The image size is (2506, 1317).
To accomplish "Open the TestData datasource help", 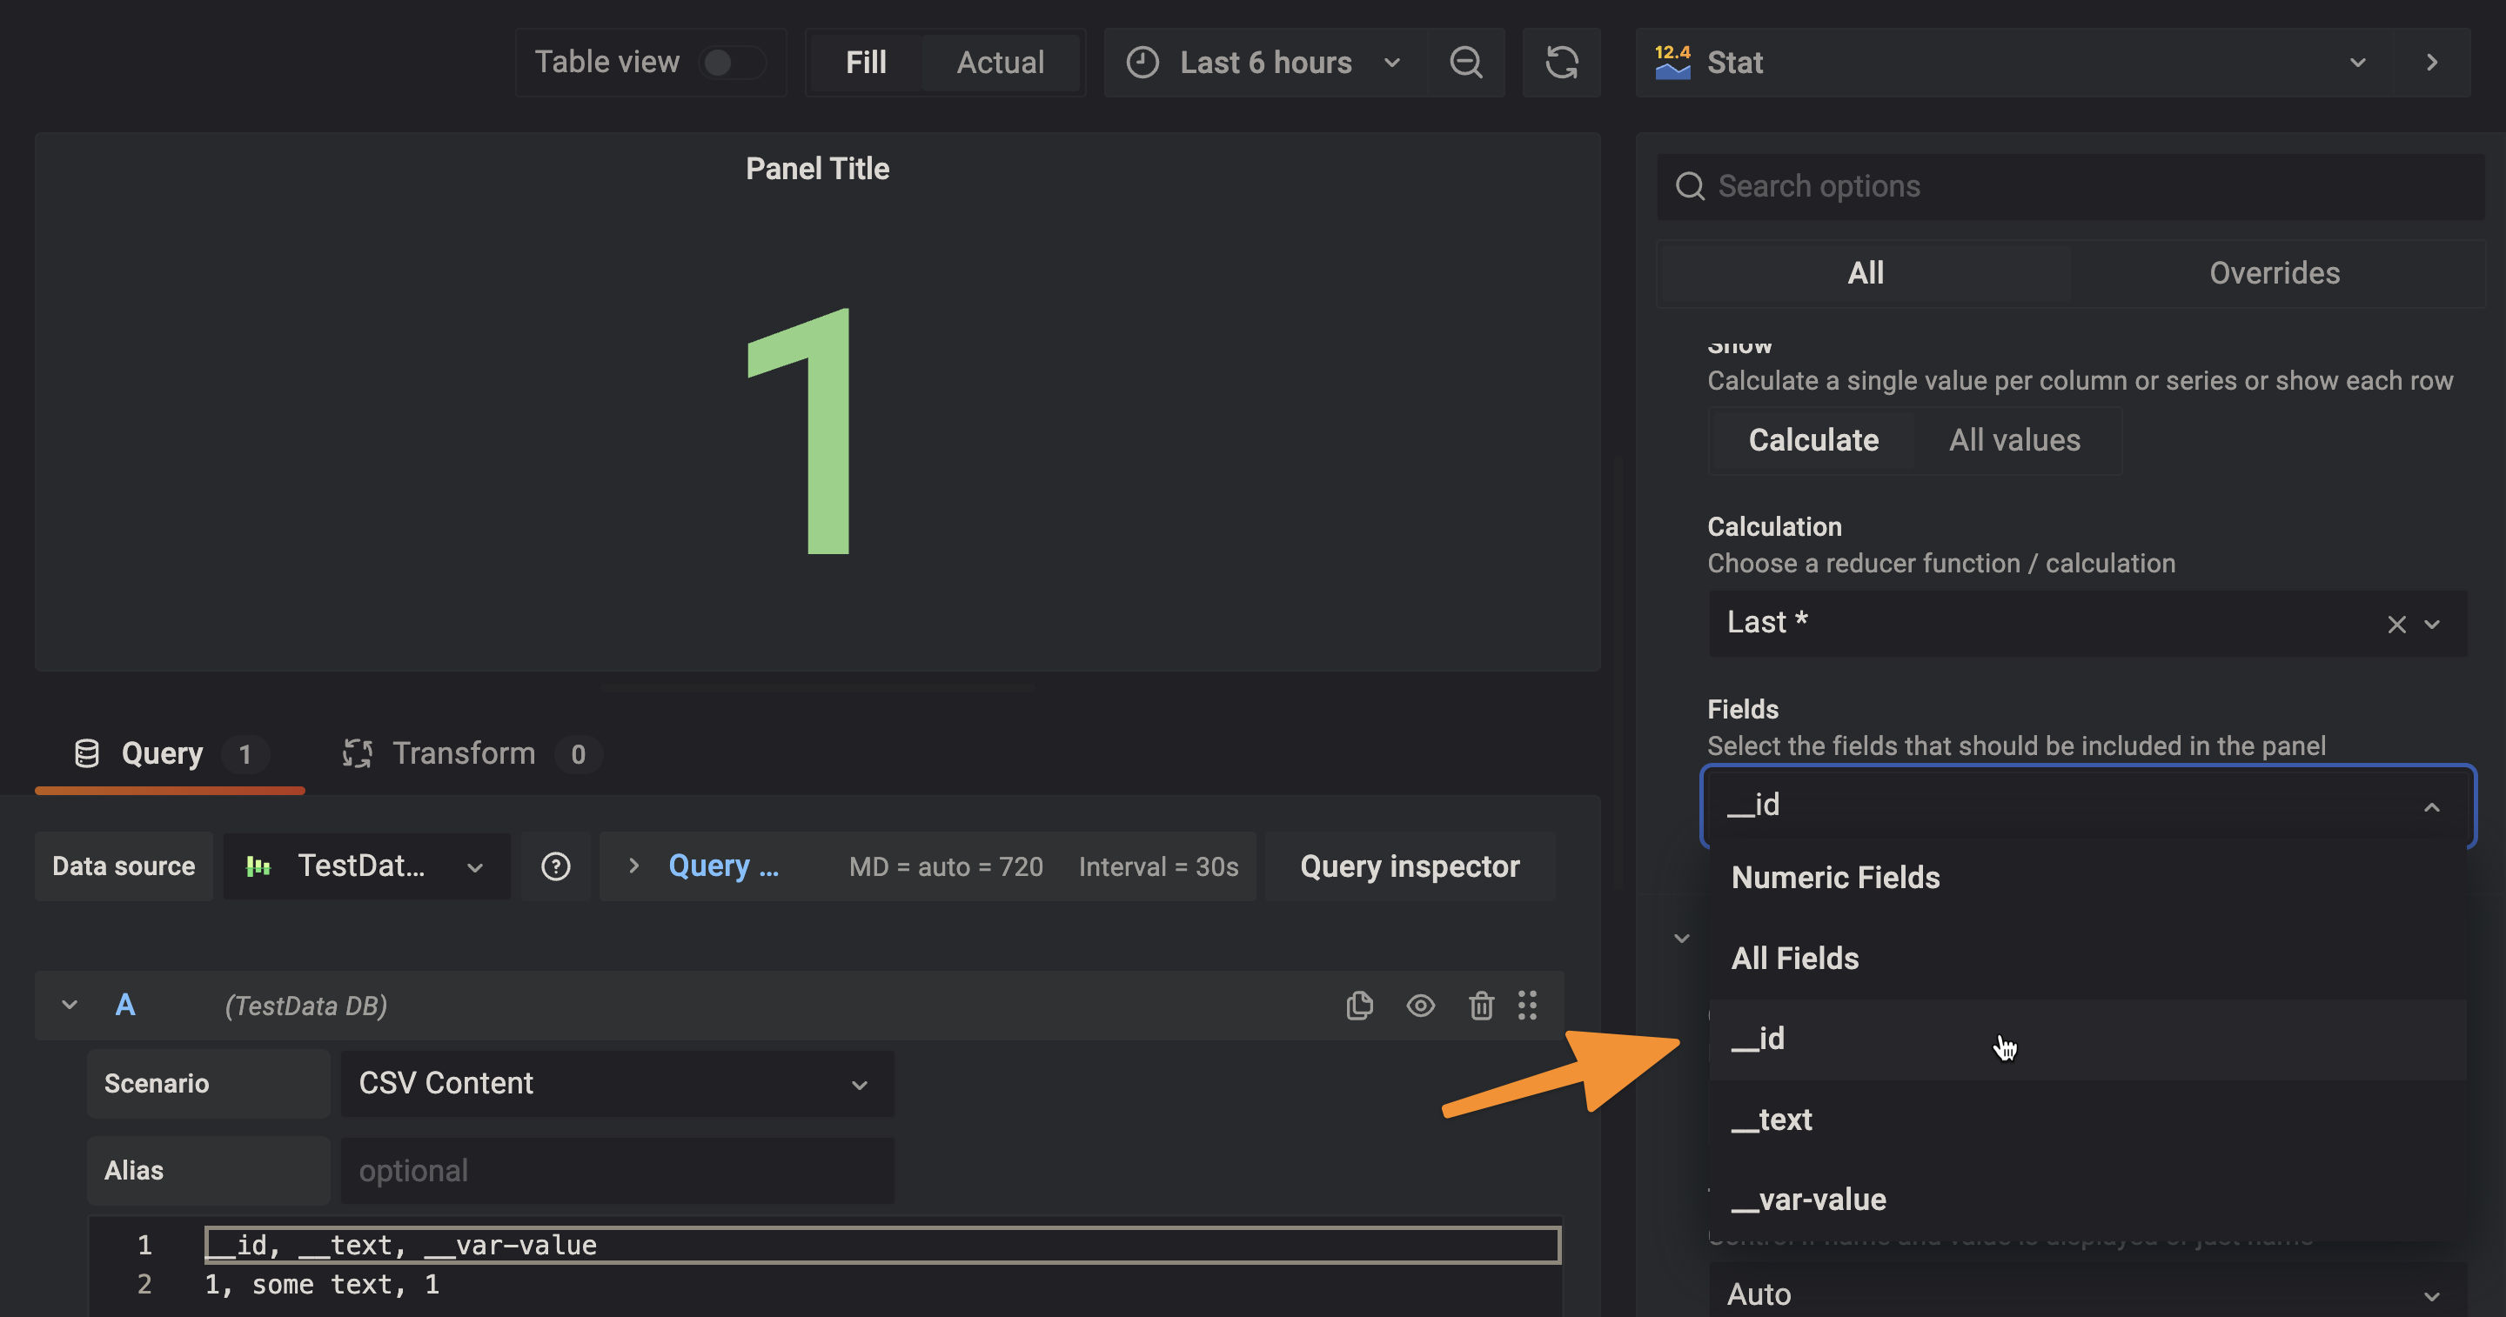I will click(555, 866).
